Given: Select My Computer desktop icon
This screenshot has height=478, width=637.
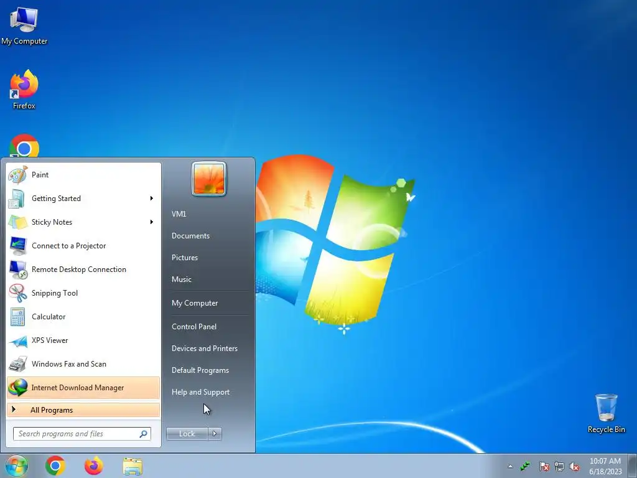Looking at the screenshot, I should (x=24, y=26).
